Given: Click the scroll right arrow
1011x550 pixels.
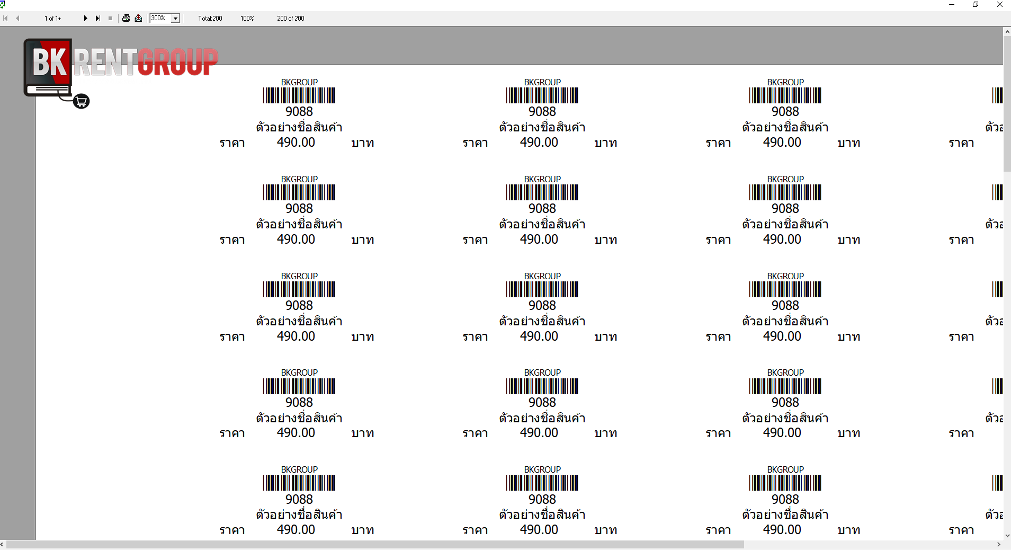Looking at the screenshot, I should [x=999, y=545].
